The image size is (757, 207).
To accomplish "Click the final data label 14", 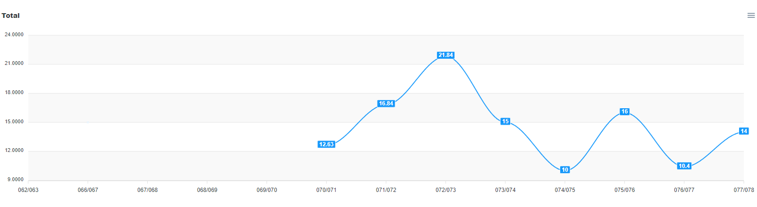I will click(744, 131).
